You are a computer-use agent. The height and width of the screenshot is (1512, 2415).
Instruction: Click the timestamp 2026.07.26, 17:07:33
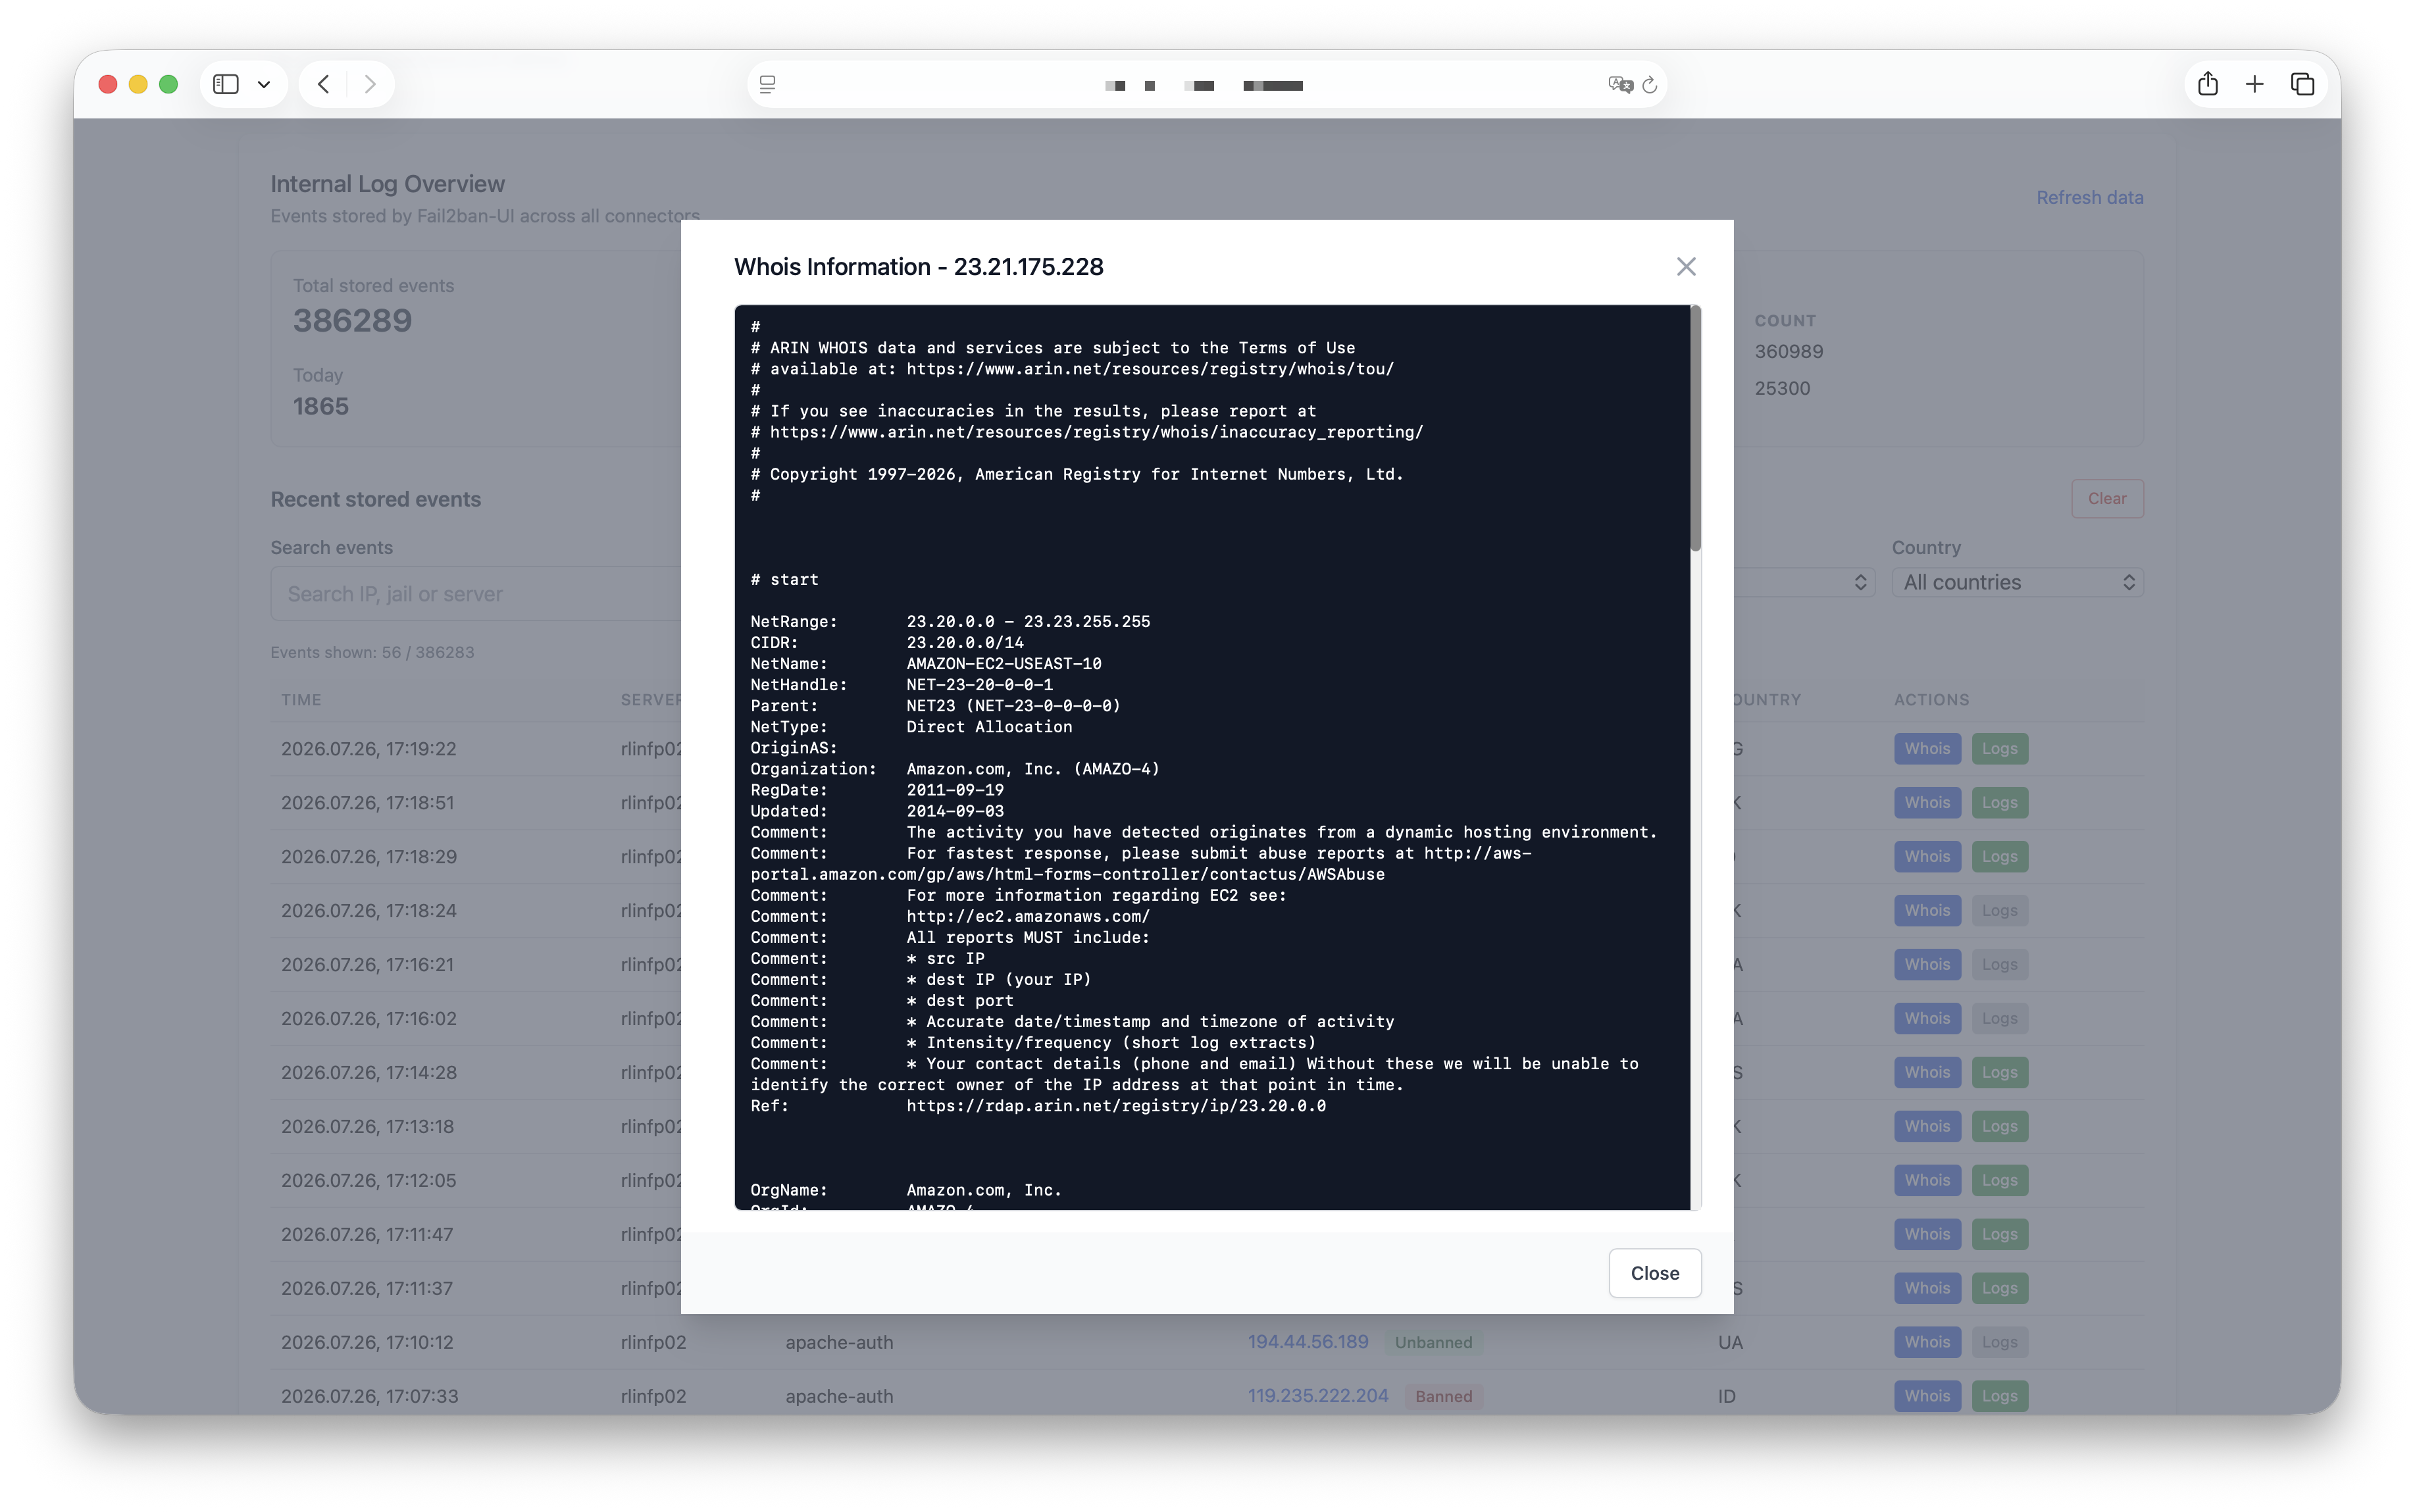pos(370,1396)
